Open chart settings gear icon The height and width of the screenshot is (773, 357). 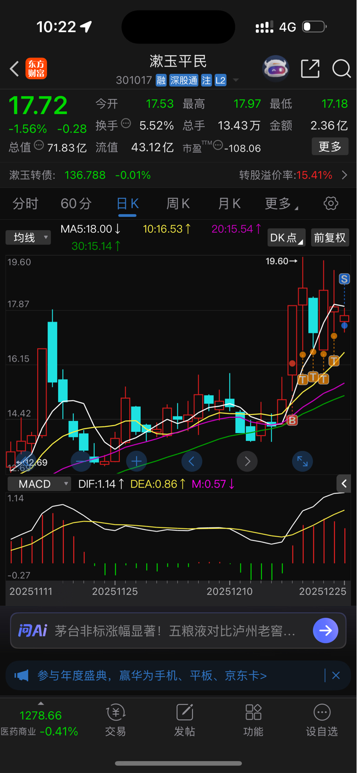tap(331, 203)
